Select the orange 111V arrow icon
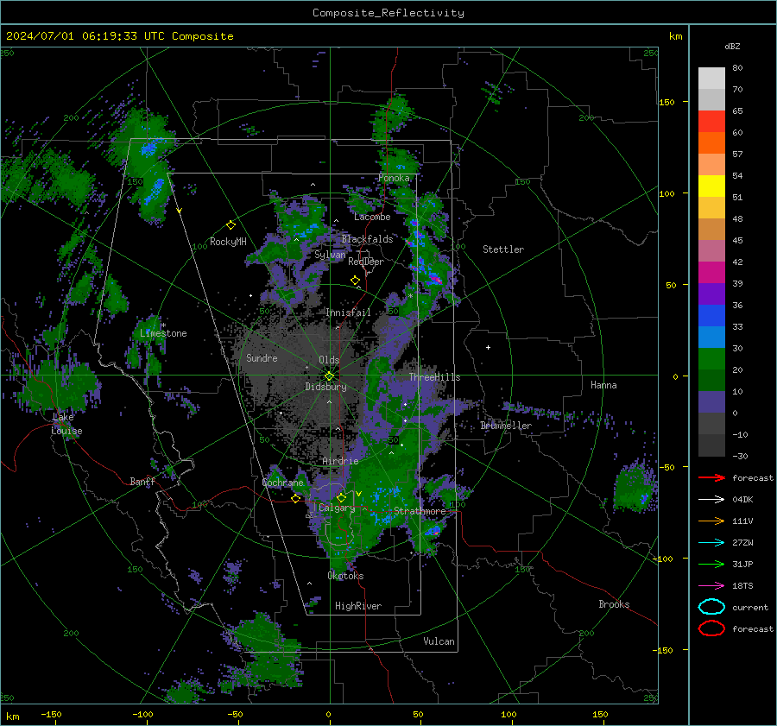This screenshot has height=726, width=777. coord(711,521)
